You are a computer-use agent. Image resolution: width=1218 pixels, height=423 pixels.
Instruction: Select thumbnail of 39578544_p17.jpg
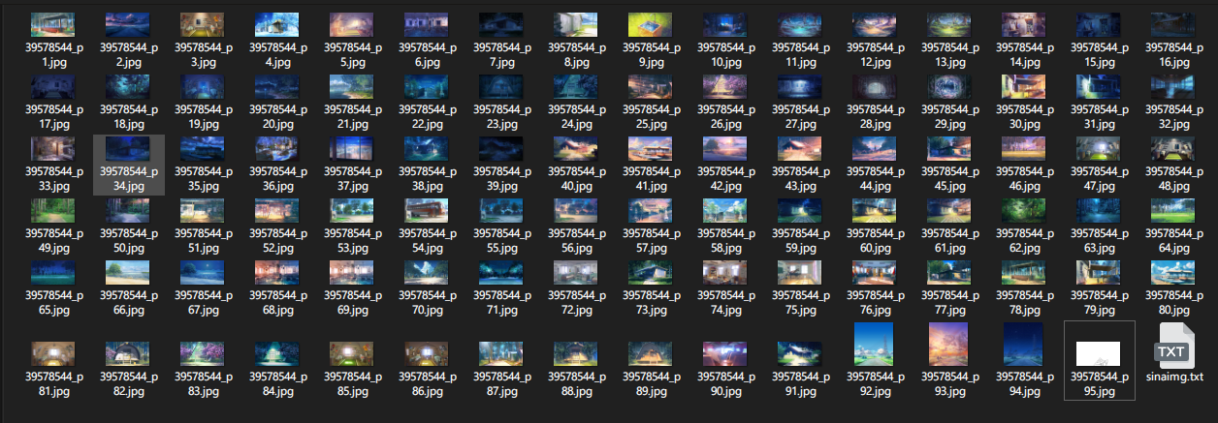[x=53, y=88]
